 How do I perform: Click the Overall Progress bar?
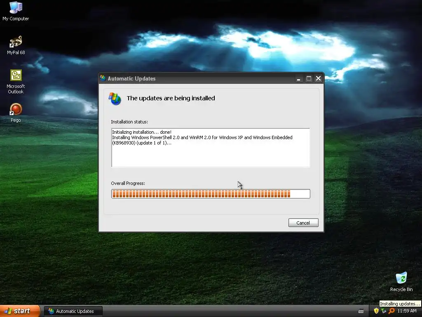(x=211, y=194)
